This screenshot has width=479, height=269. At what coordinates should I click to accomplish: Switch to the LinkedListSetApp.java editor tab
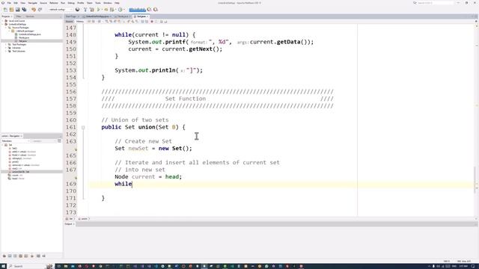tap(97, 16)
